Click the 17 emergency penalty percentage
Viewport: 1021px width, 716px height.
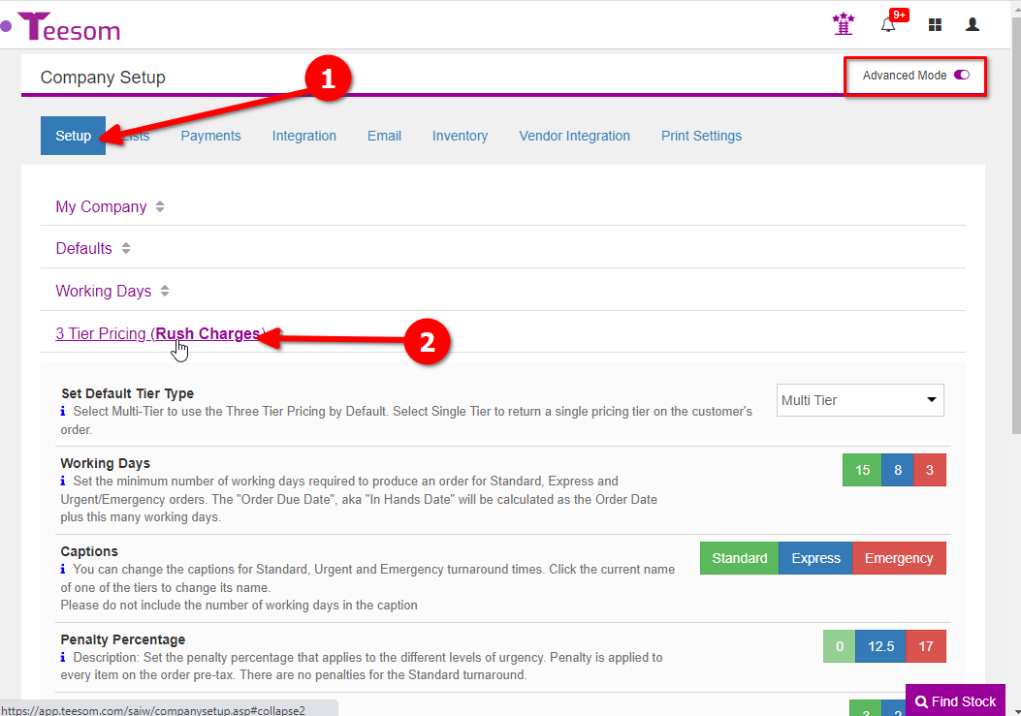(926, 646)
